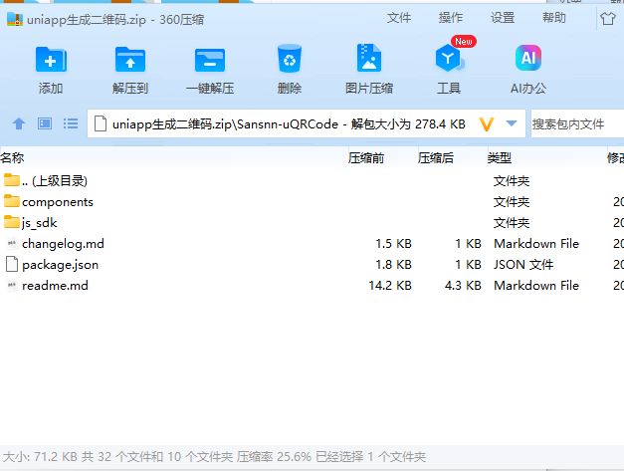
Task: Click the Extract To (解压到) icon
Action: pyautogui.click(x=130, y=60)
